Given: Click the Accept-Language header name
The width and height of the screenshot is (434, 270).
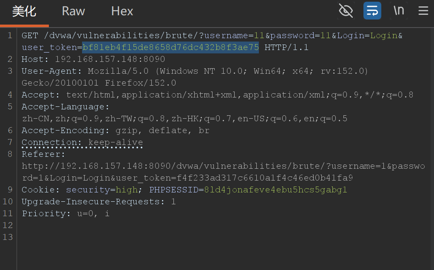Looking at the screenshot, I should pyautogui.click(x=65, y=106).
